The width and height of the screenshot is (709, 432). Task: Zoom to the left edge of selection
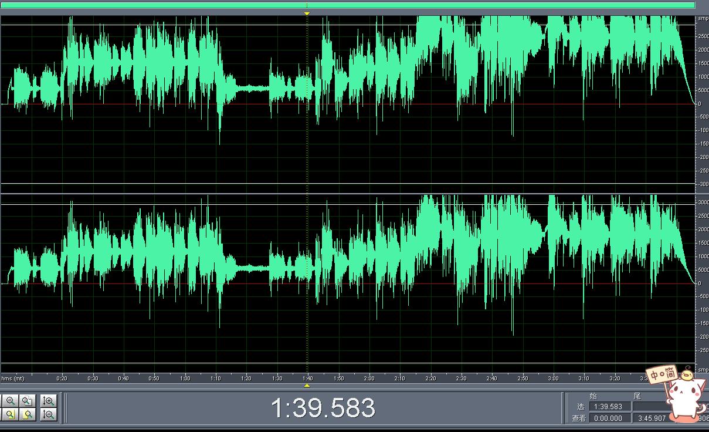click(10, 414)
